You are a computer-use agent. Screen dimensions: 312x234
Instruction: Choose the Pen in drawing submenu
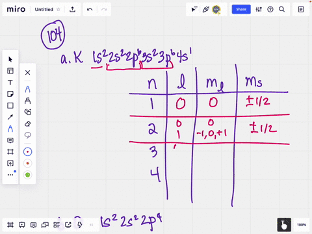click(27, 89)
